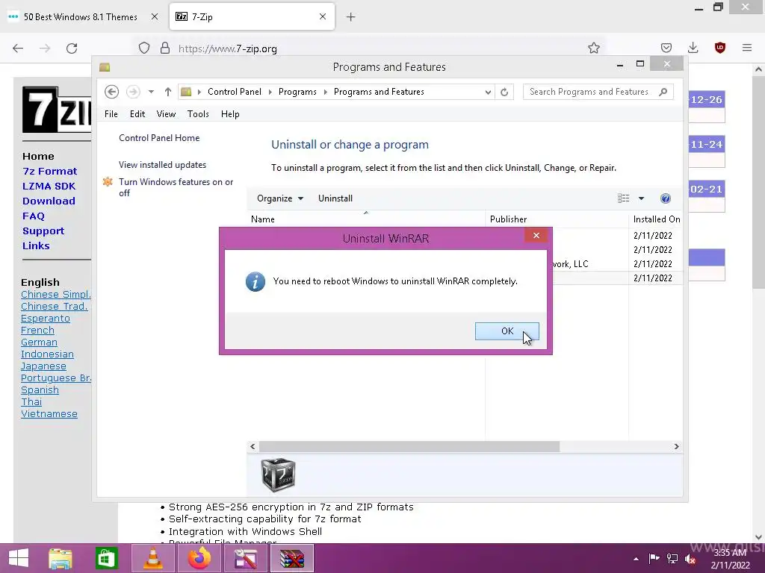Image resolution: width=765 pixels, height=573 pixels.
Task: Sort by the Name column header
Action: 366,219
